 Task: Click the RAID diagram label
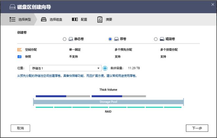pyautogui.click(x=108, y=112)
